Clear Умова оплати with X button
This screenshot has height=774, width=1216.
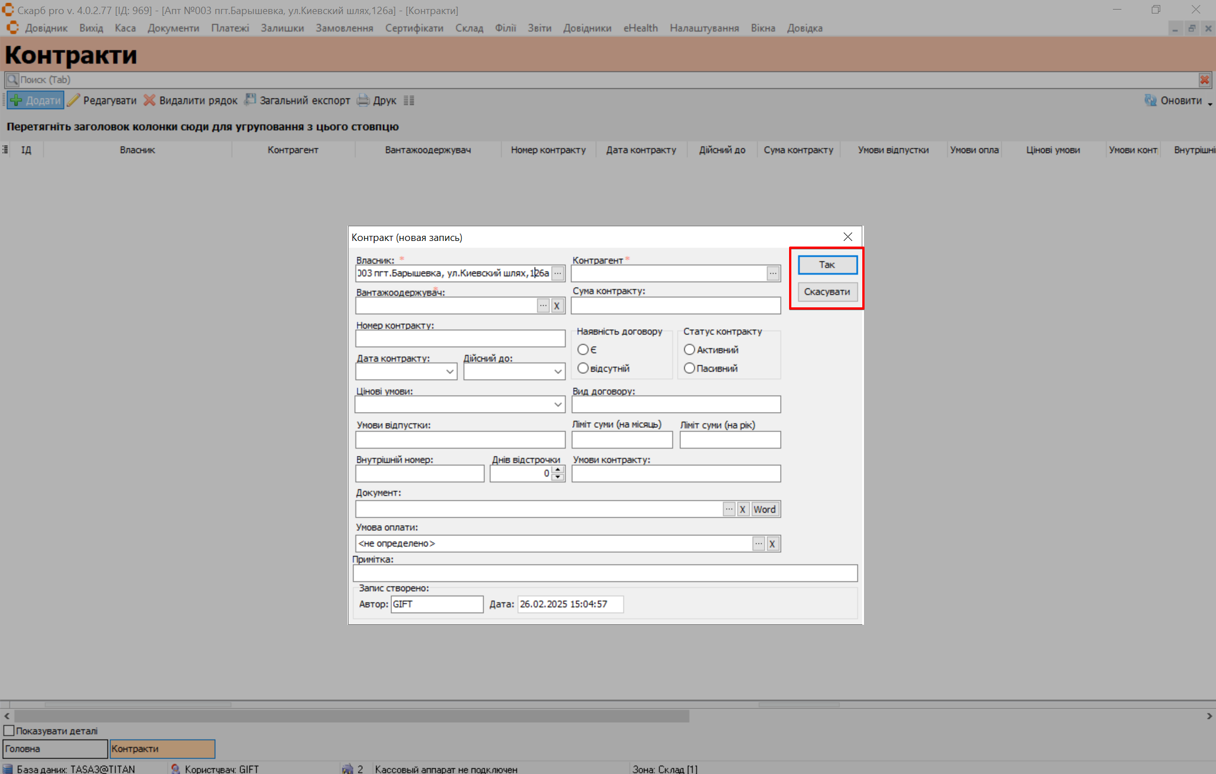tap(773, 544)
